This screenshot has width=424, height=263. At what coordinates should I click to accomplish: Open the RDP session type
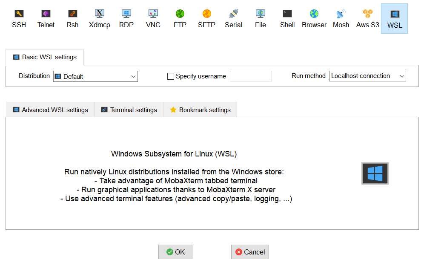126,18
